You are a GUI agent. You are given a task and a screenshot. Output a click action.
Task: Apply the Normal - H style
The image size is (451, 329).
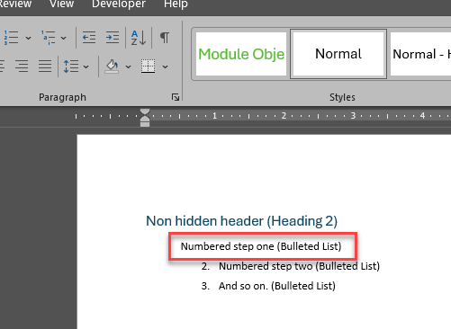point(420,54)
